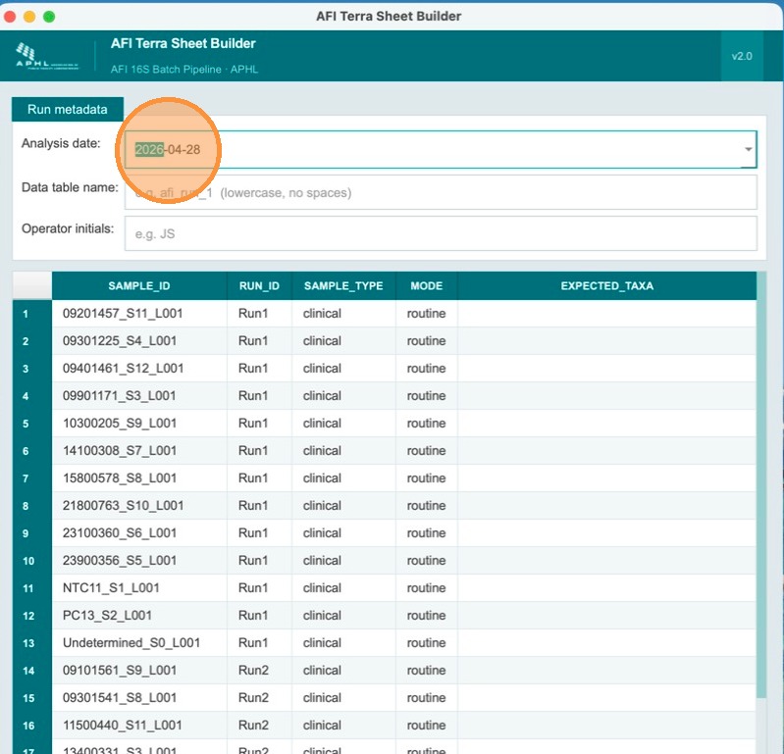The width and height of the screenshot is (784, 754).
Task: Focus the Data table name input
Action: (x=441, y=192)
